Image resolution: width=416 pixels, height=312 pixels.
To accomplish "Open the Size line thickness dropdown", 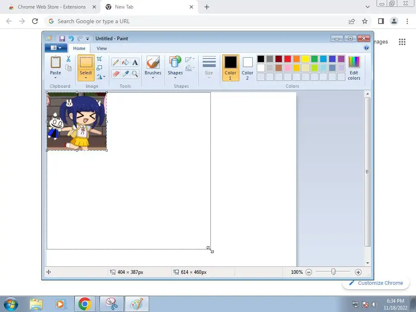I will [209, 68].
